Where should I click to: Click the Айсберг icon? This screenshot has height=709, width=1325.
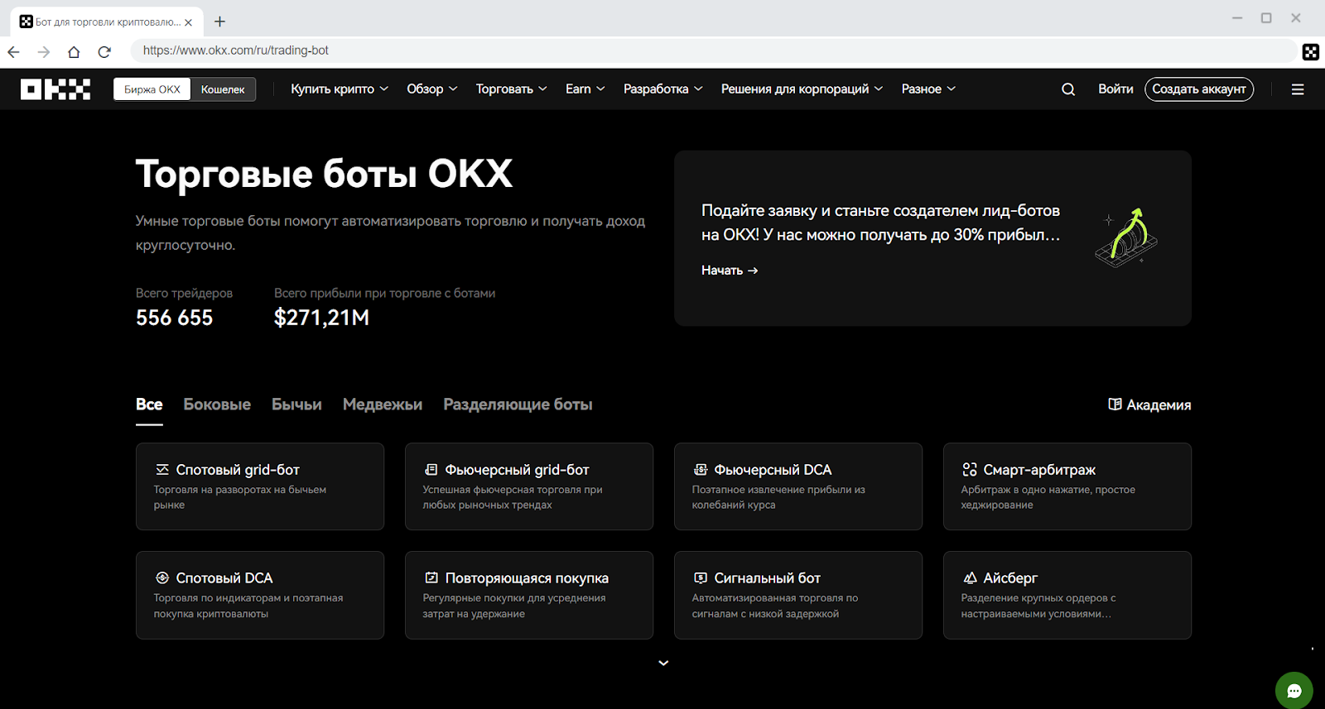point(970,577)
